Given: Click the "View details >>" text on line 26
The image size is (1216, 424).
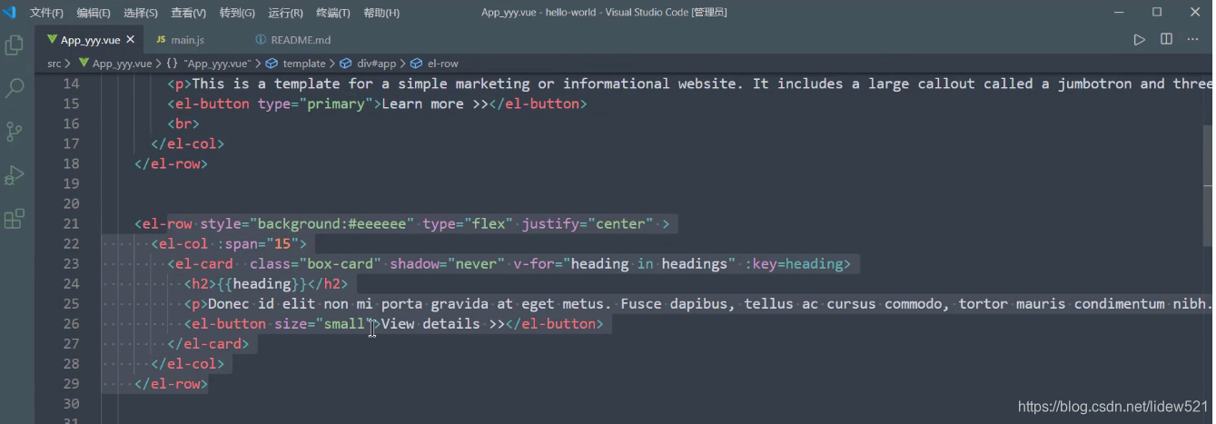Looking at the screenshot, I should tap(443, 323).
